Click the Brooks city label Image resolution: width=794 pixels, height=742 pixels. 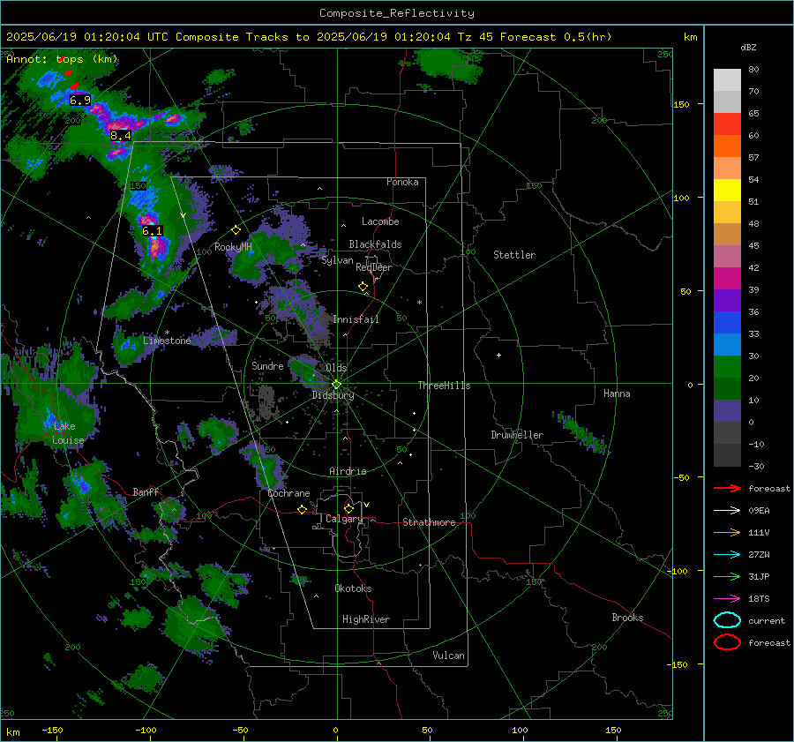627,618
